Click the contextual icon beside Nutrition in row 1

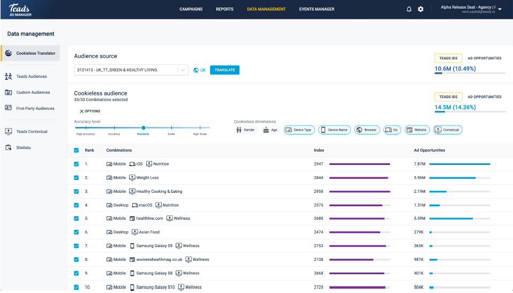[149, 164]
